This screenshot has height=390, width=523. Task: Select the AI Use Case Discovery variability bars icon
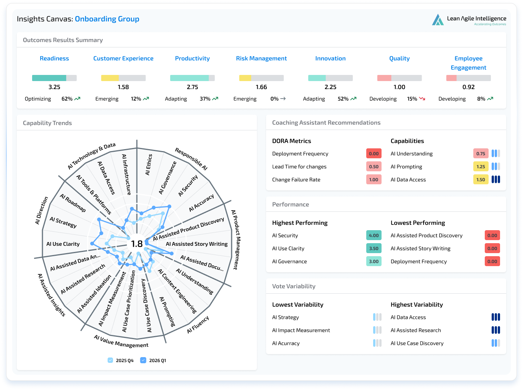(495, 343)
